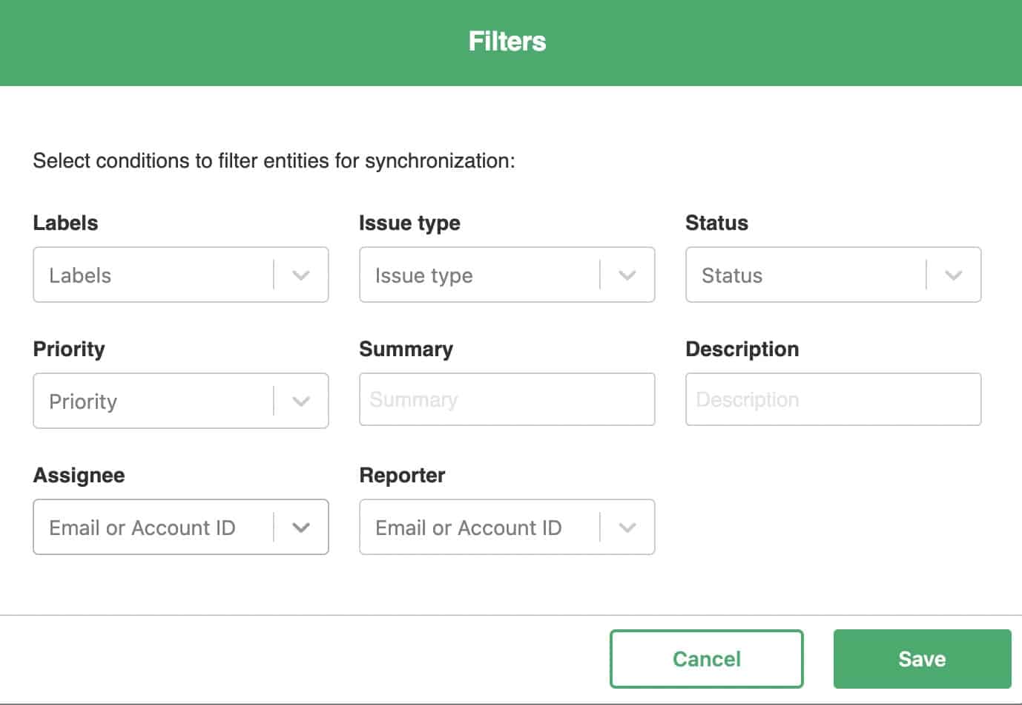Open the Labels dropdown chevron
Screen dimensions: 1022x705
coord(300,275)
